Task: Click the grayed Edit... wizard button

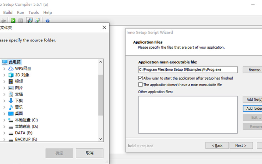Action: click(x=252, y=118)
